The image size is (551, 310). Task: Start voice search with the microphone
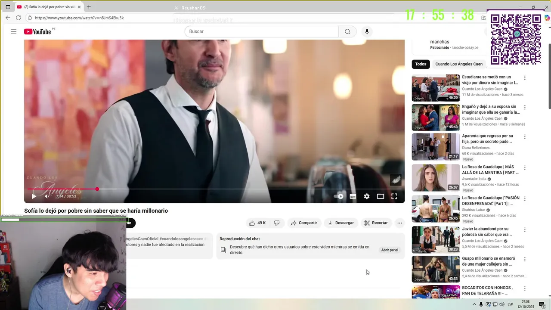[x=367, y=31]
